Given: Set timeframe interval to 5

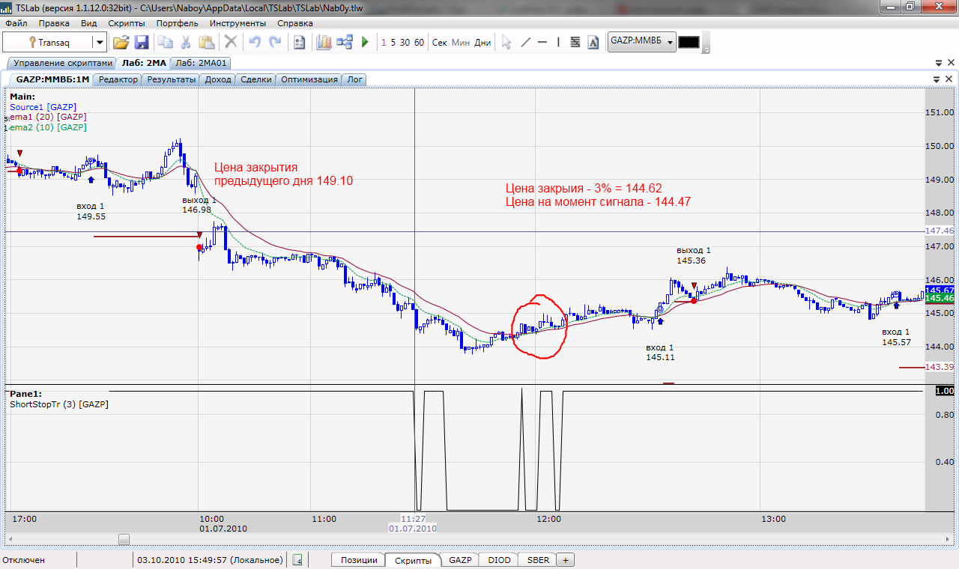Looking at the screenshot, I should tap(393, 42).
